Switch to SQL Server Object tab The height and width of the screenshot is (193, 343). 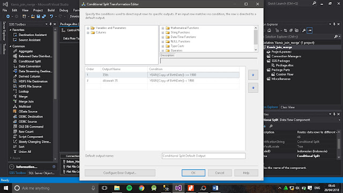[41, 173]
